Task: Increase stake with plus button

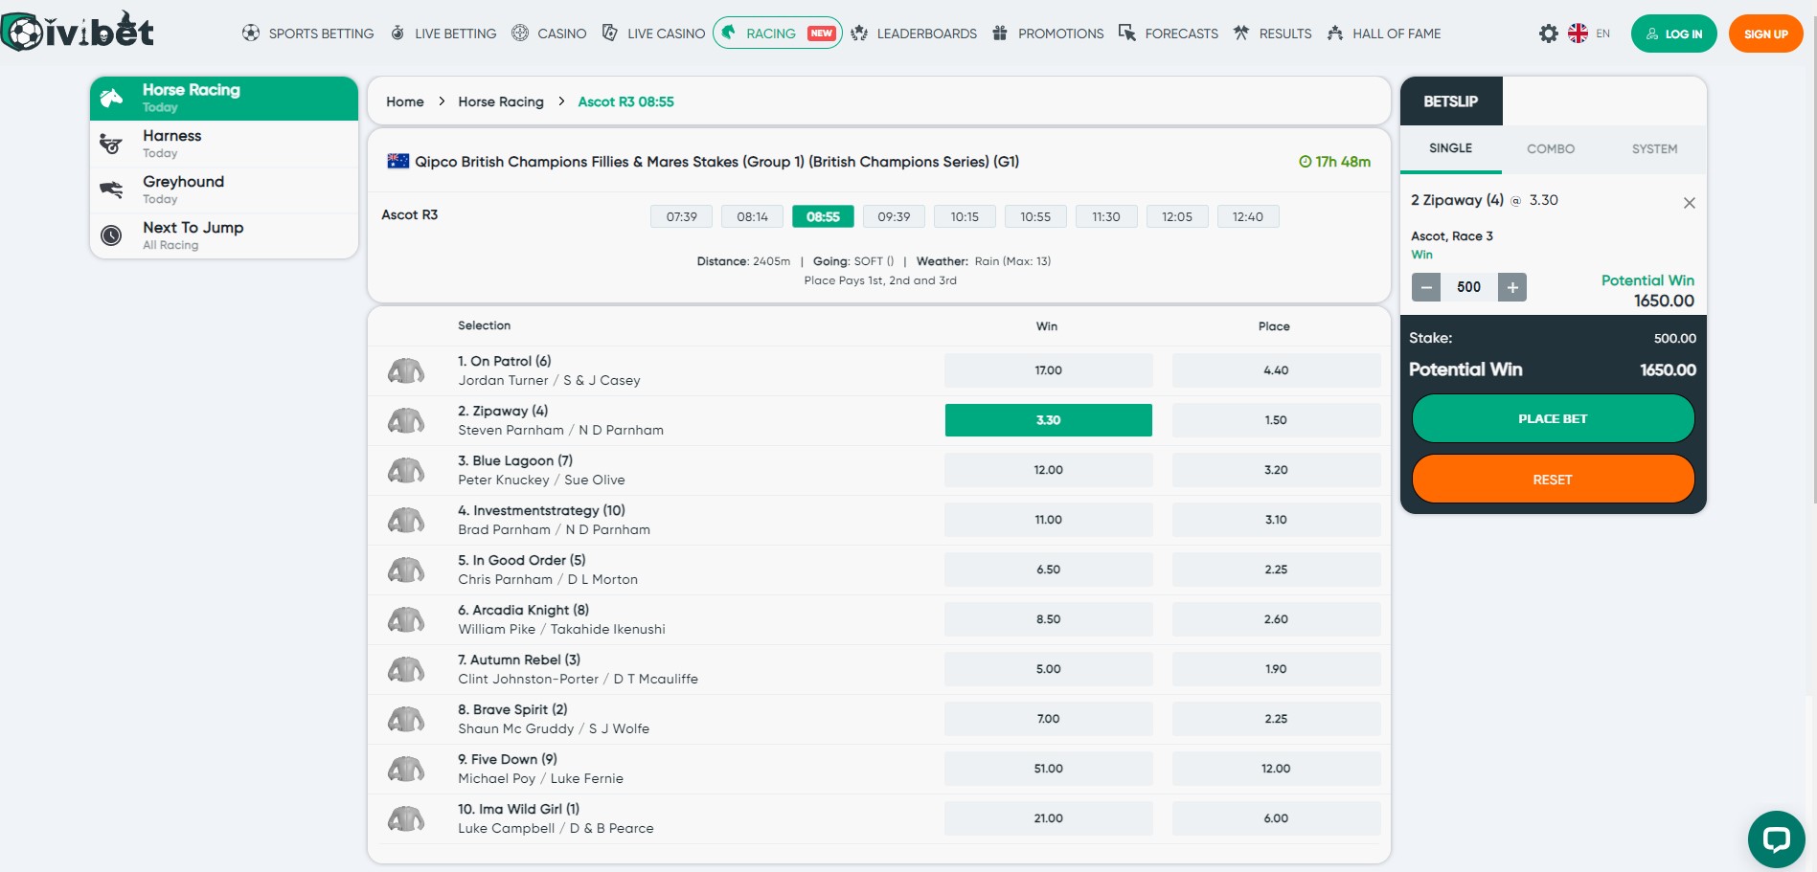Action: point(1512,287)
